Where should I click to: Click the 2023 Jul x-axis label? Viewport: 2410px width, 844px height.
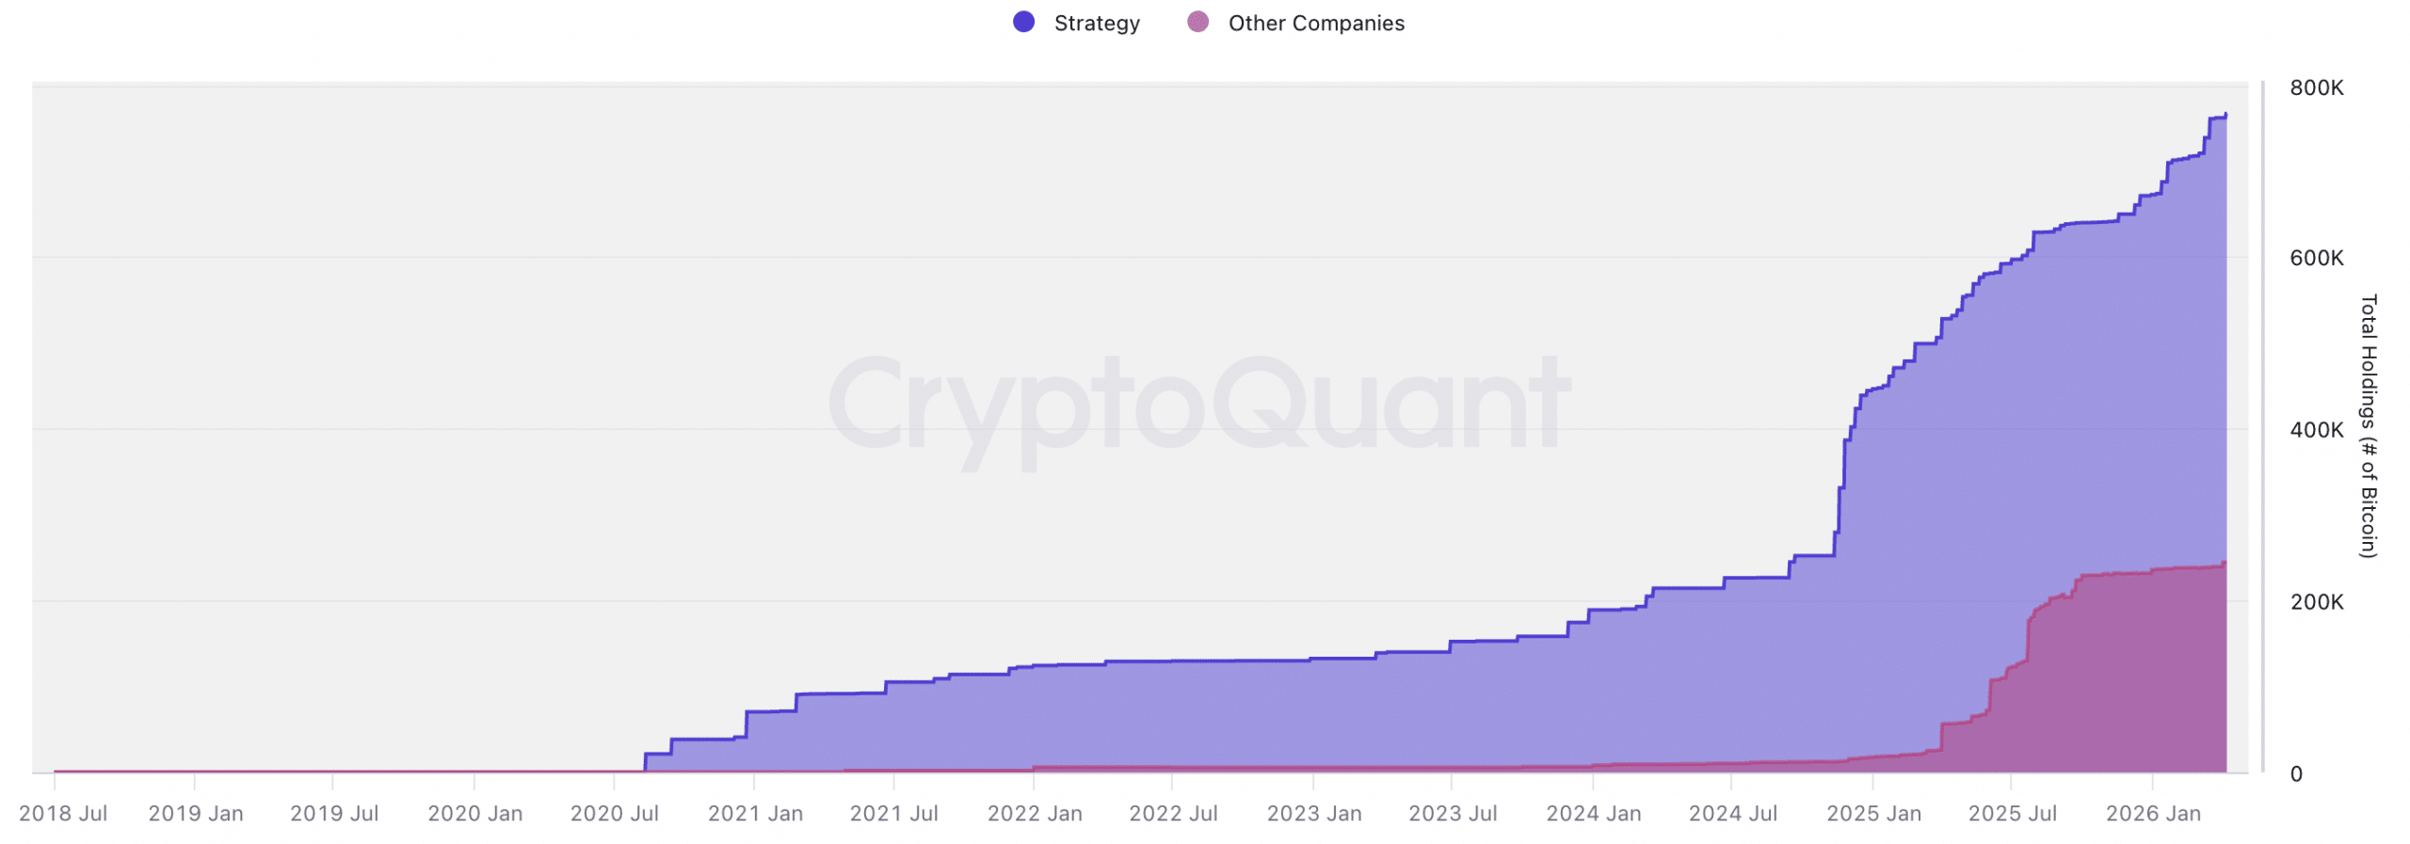[1452, 812]
